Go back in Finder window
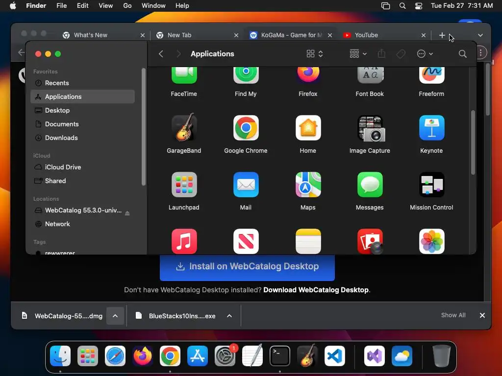Image resolution: width=502 pixels, height=376 pixels. 161,54
